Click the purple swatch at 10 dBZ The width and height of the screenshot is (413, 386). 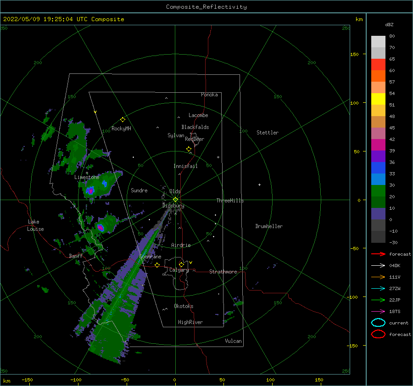[x=378, y=214]
